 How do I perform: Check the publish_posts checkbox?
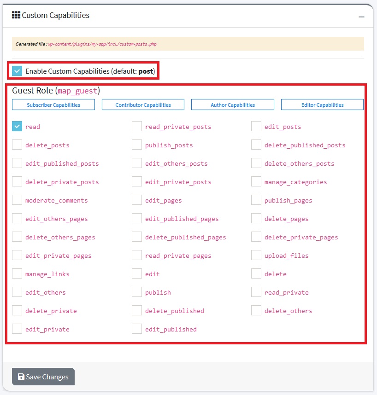coord(137,145)
